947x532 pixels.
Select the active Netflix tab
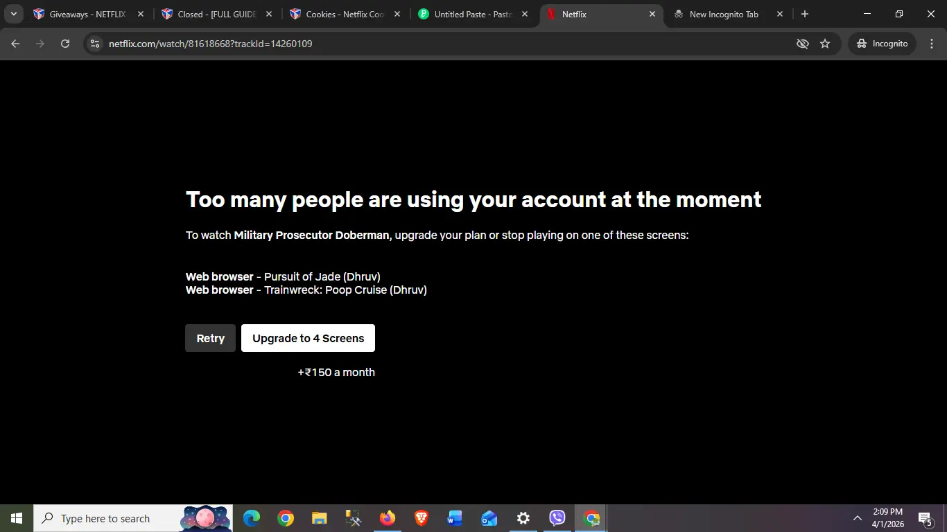(602, 14)
